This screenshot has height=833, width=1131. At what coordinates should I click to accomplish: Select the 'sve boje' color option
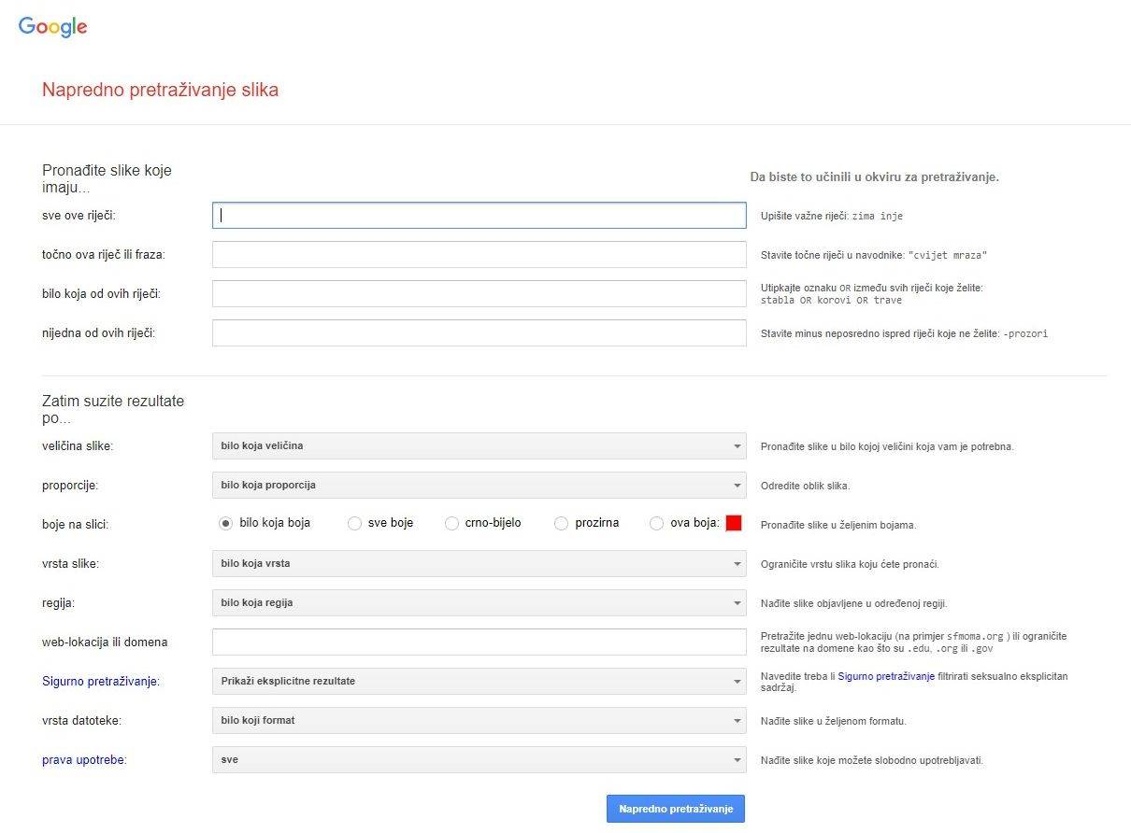click(354, 524)
